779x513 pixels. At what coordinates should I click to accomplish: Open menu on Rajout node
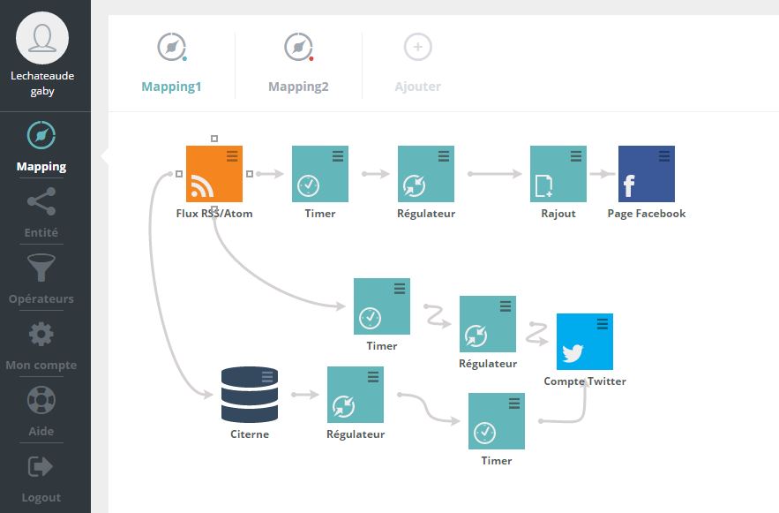point(576,156)
